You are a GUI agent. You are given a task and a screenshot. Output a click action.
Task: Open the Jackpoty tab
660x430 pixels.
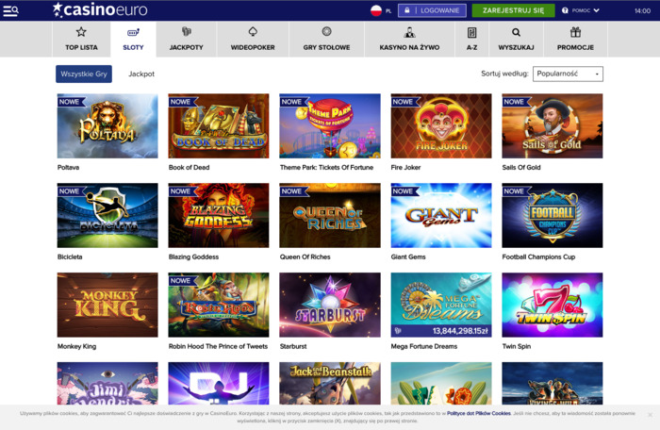[186, 39]
